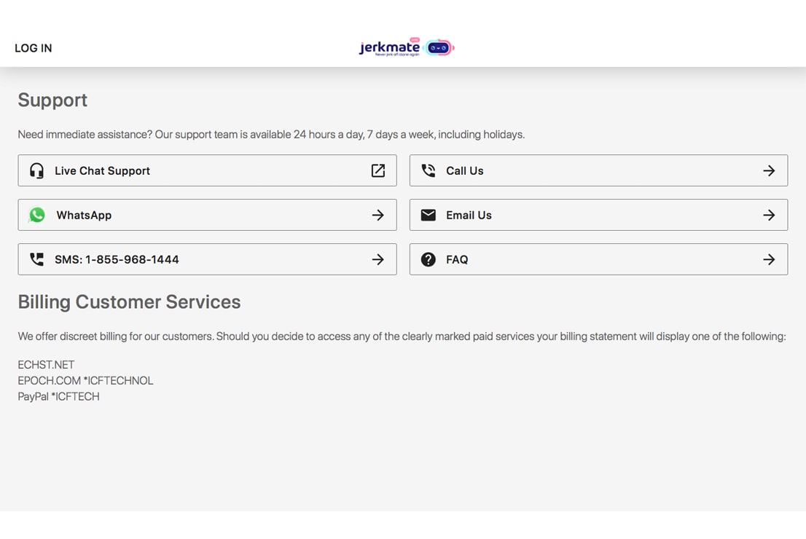Click the green WhatsApp logo icon

[37, 215]
